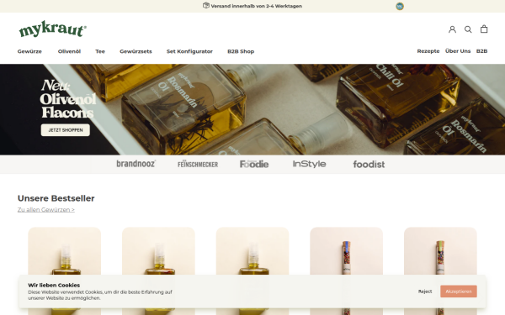This screenshot has width=505, height=315.
Task: Open the shopping bag cart icon
Action: pyautogui.click(x=484, y=29)
